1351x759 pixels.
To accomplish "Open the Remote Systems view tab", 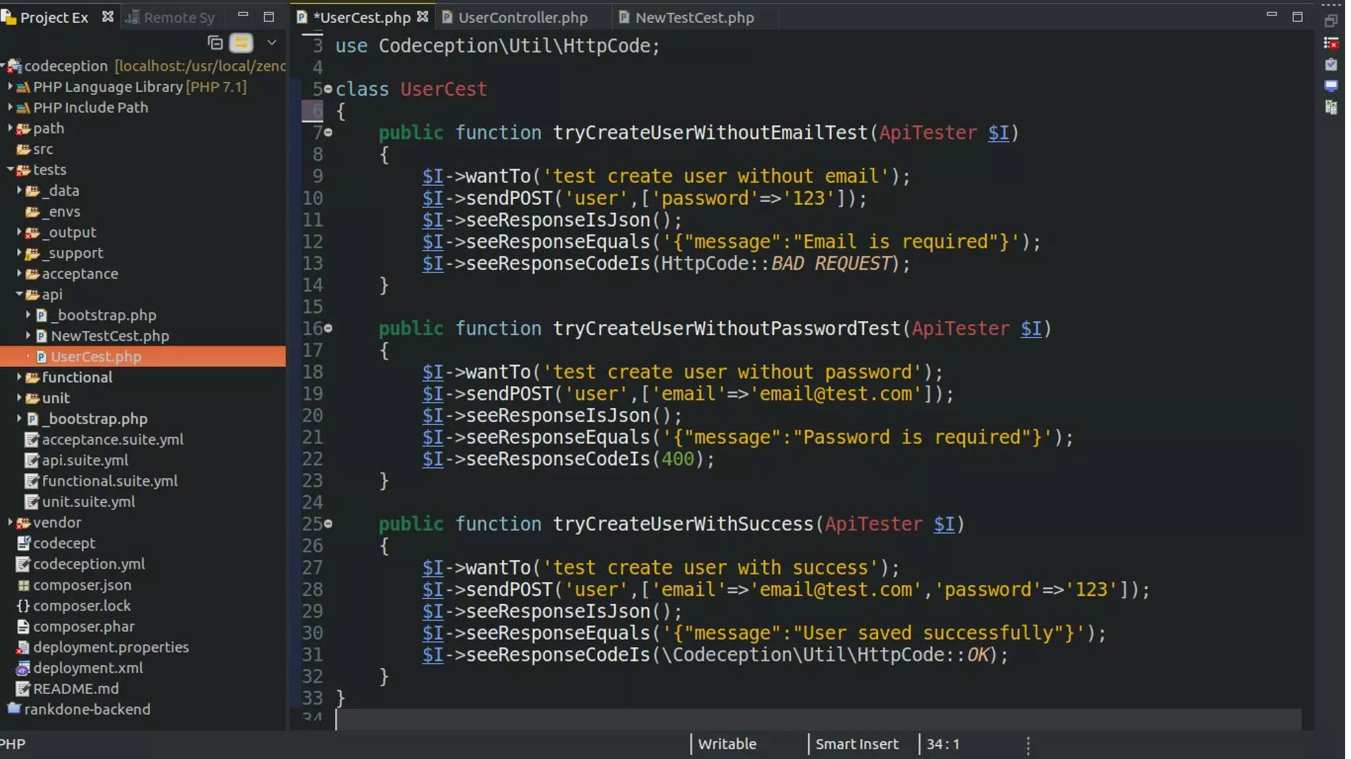I will coord(173,18).
